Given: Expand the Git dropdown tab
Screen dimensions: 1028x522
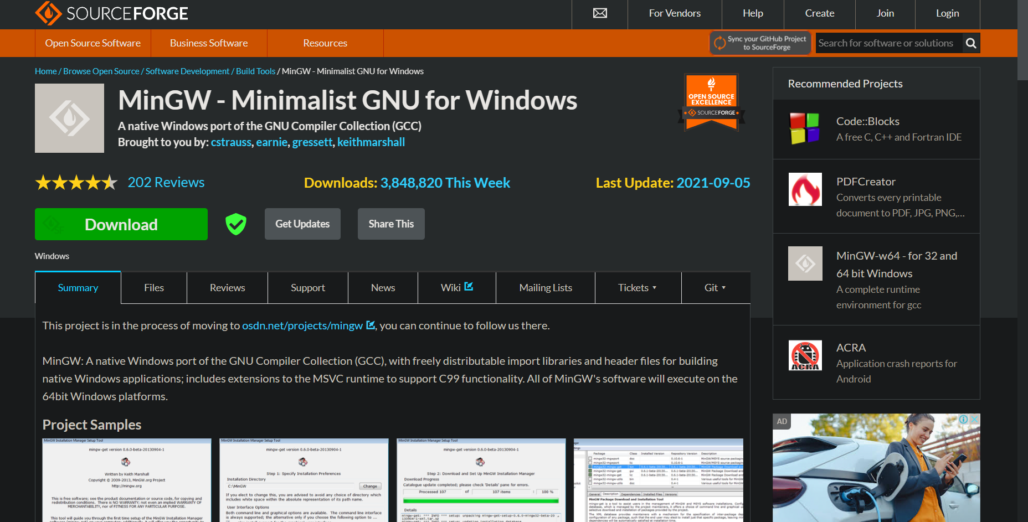Looking at the screenshot, I should point(715,288).
